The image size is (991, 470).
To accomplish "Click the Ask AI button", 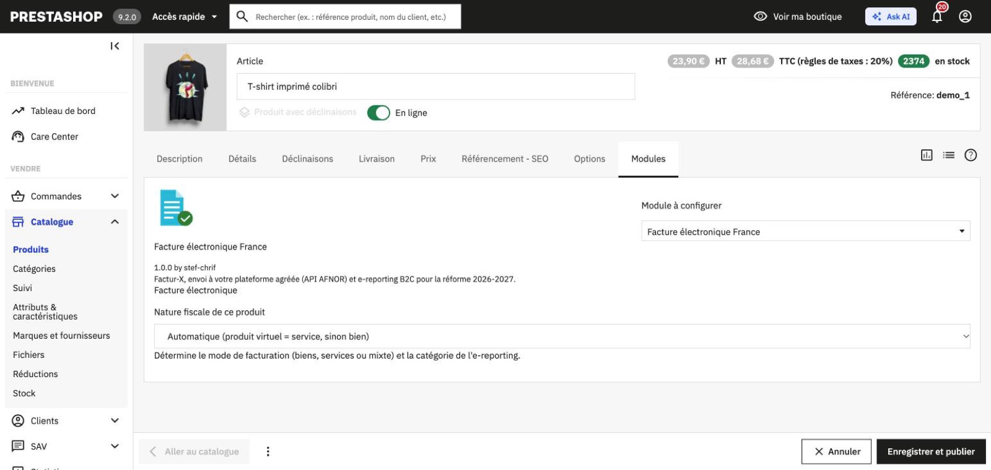I will click(891, 17).
